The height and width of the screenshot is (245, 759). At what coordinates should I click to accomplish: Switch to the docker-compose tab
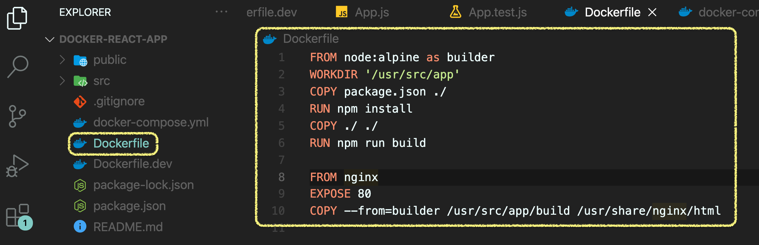(729, 13)
